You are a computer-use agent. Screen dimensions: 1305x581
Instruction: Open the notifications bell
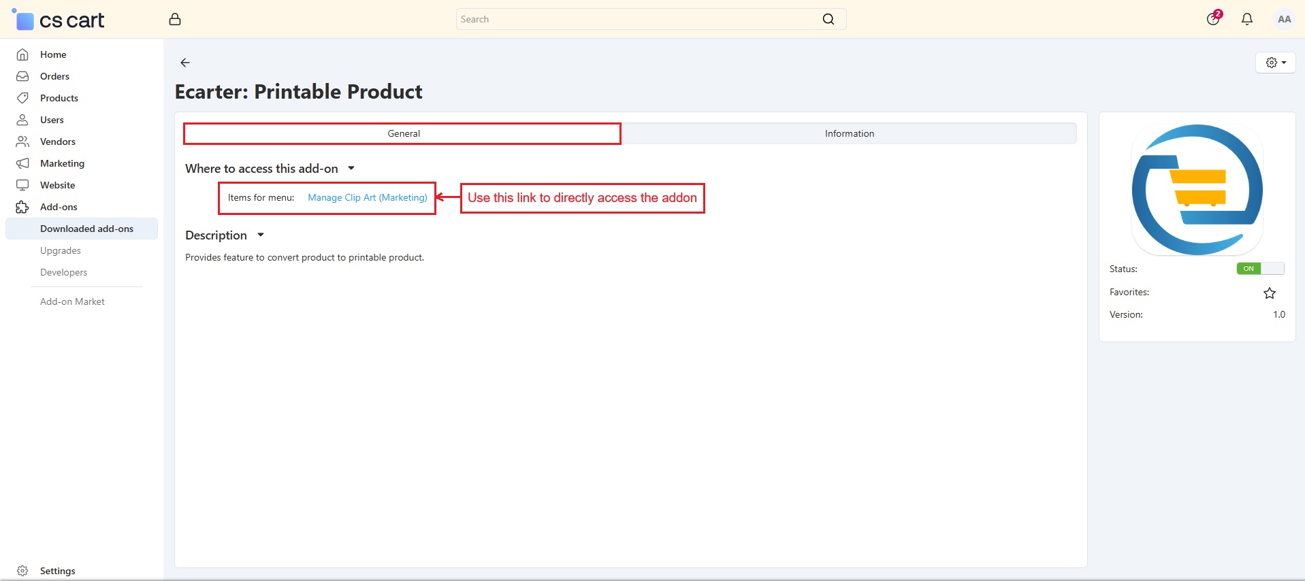1246,19
